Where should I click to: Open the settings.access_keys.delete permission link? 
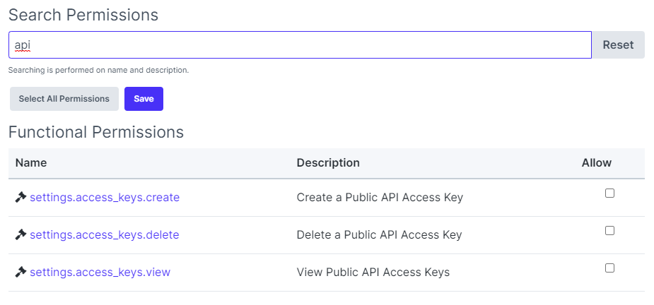(x=105, y=235)
